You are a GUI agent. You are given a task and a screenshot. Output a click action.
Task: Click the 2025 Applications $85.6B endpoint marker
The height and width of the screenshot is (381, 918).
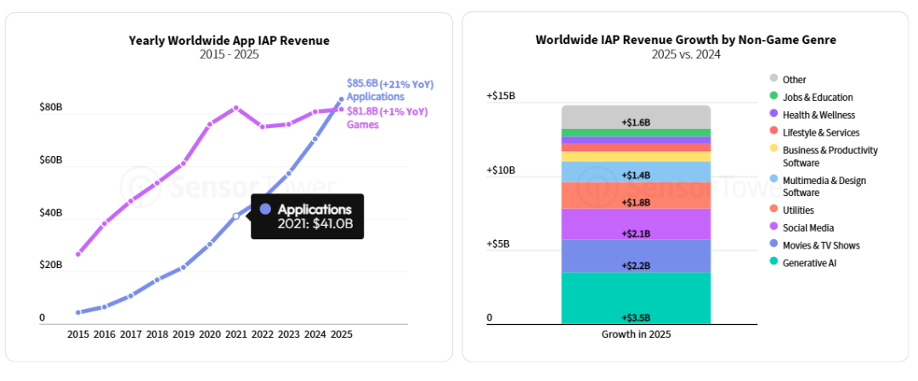tap(341, 99)
